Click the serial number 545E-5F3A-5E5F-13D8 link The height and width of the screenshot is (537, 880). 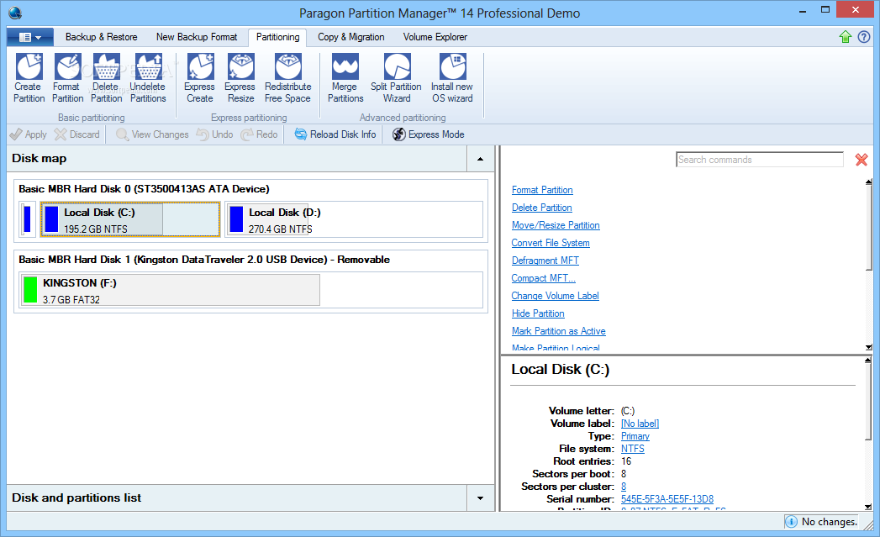[667, 499]
